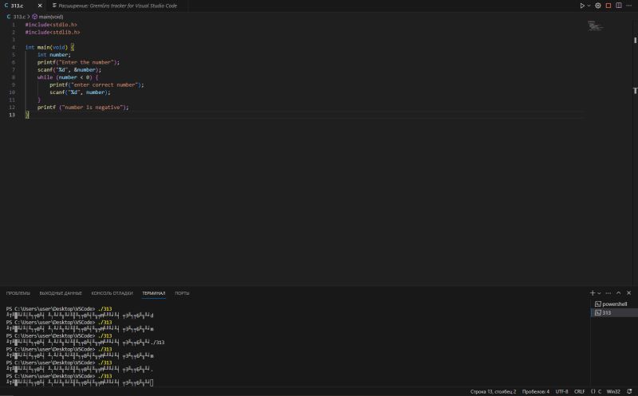Click the printf("Enter the number") line
Image resolution: width=638 pixels, height=396 pixels.
(78, 62)
